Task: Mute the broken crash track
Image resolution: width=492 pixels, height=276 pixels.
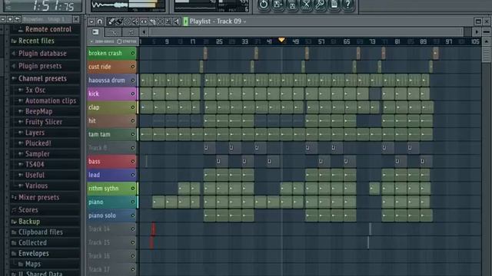Action: [133, 54]
